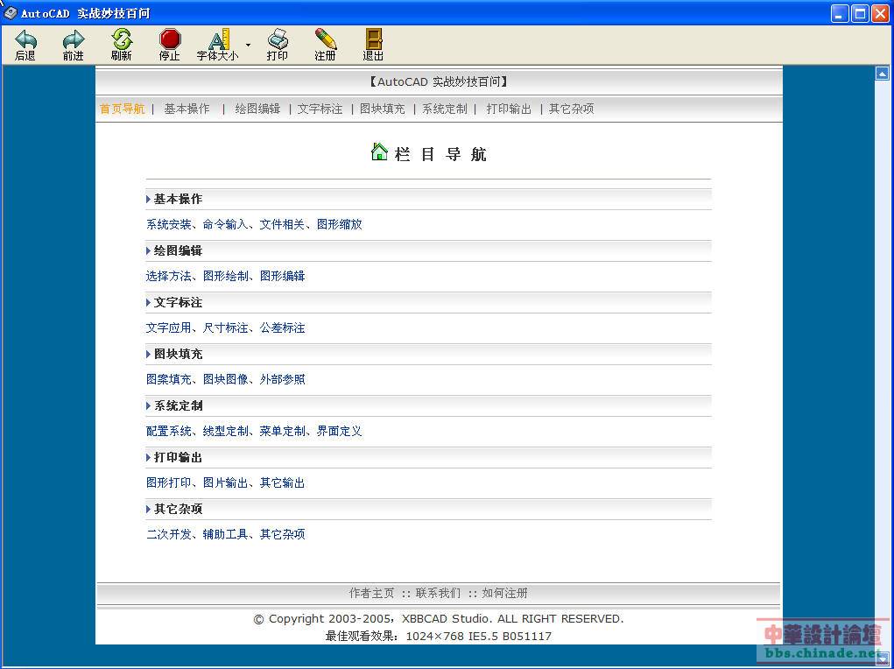
Task: Open the 配置系统 link
Action: click(x=169, y=431)
